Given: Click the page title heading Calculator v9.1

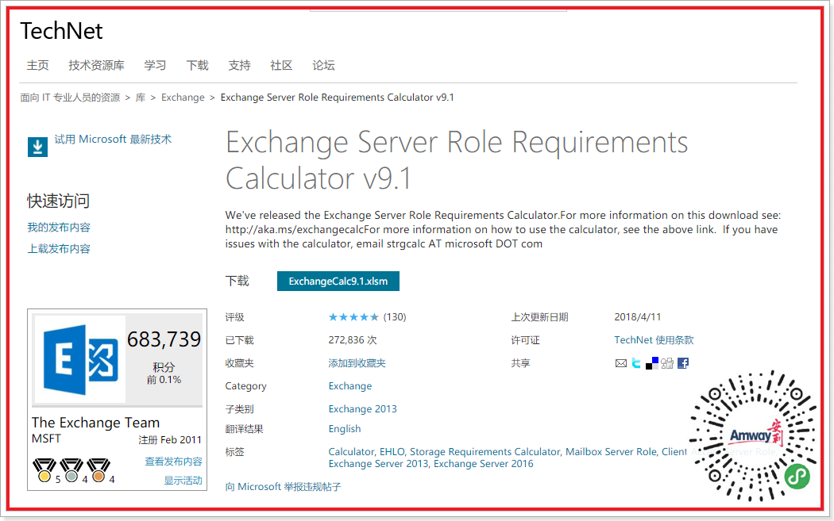Looking at the screenshot, I should coord(318,178).
